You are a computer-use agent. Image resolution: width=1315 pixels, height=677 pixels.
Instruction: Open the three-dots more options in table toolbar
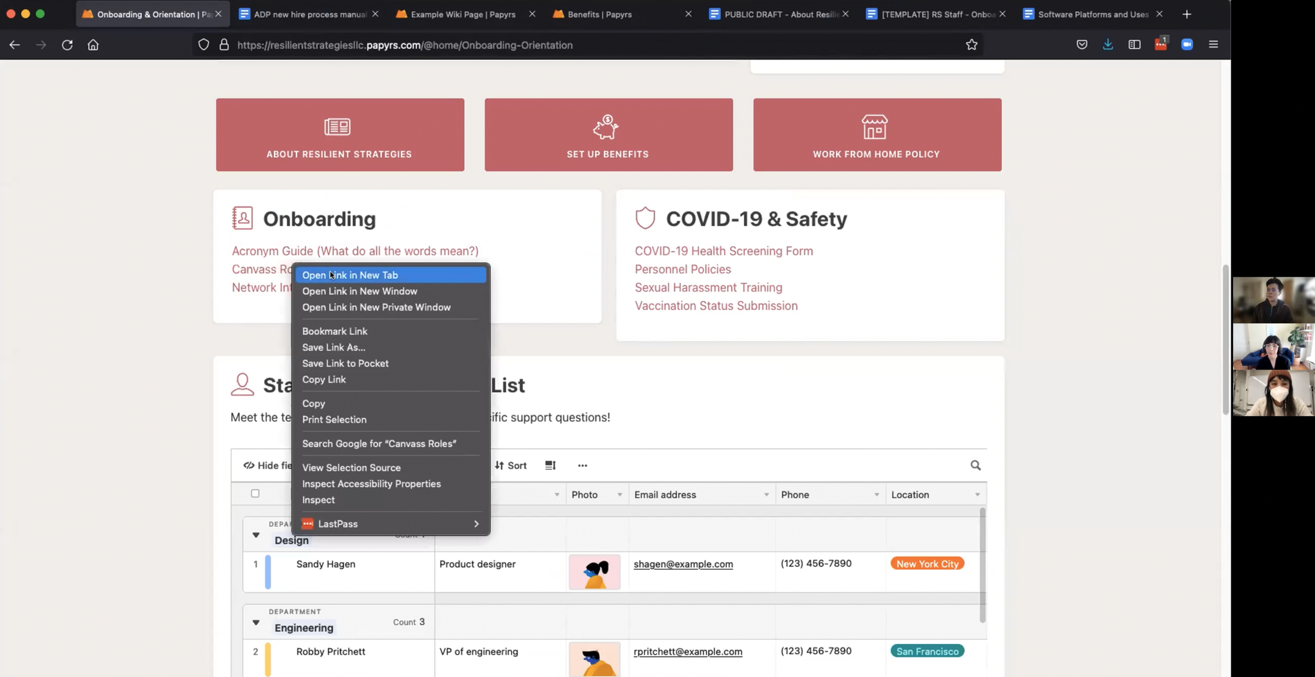[582, 465]
